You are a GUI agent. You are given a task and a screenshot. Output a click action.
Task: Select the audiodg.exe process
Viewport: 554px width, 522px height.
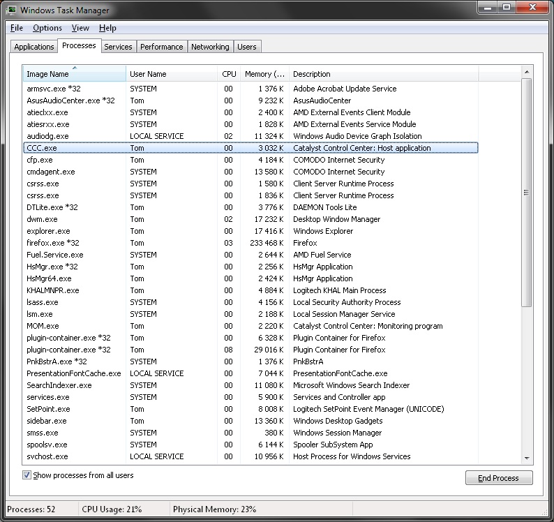[250, 136]
